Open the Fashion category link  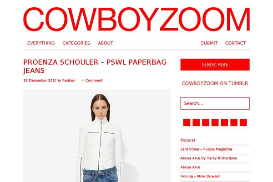coord(69,81)
